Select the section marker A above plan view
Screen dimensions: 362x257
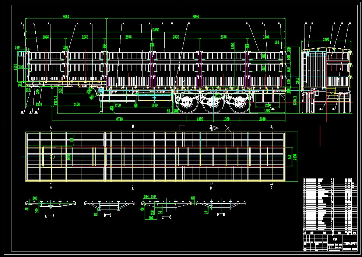[x=51, y=128]
